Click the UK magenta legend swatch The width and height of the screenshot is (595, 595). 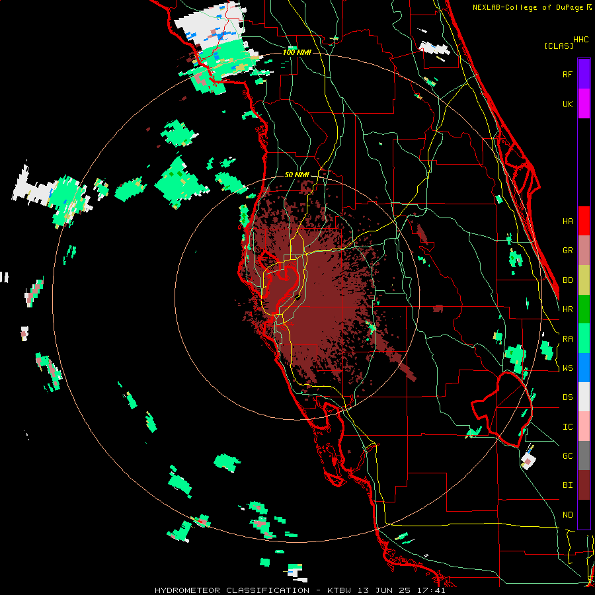[584, 104]
